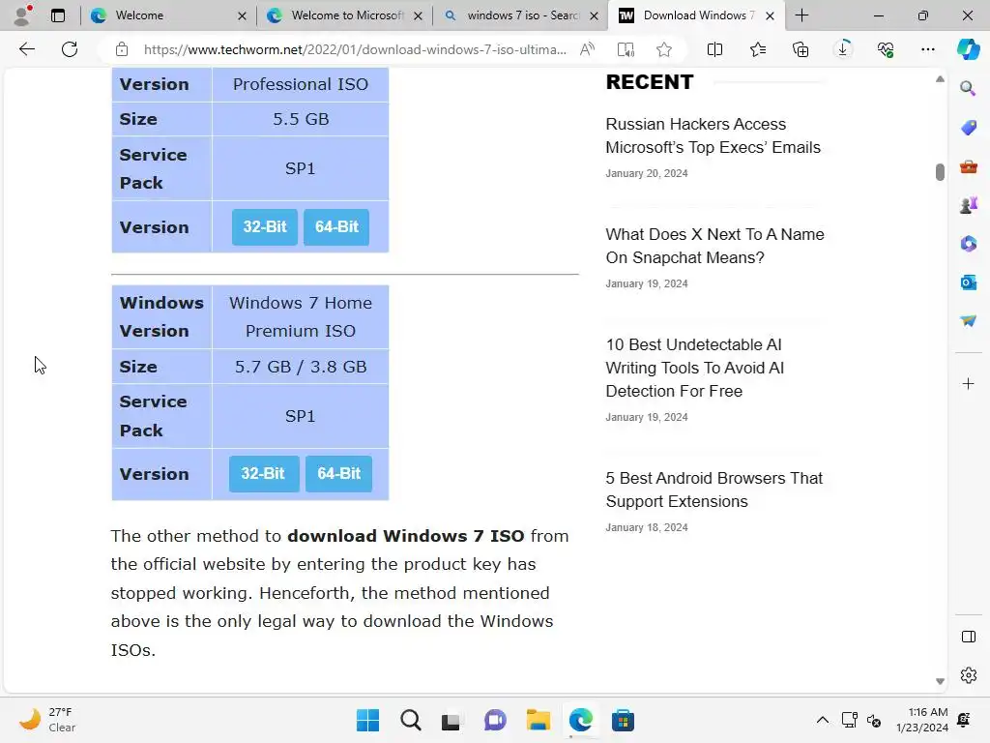Open the sidebar Drop paper plane icon
The image size is (990, 743).
pyautogui.click(x=968, y=321)
